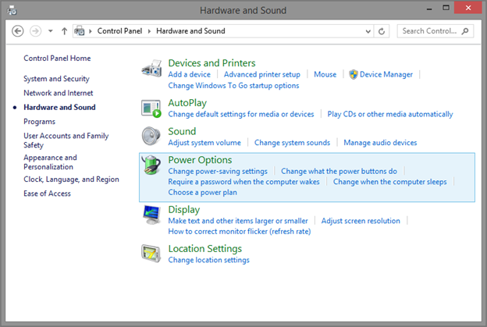Minimize the Hardware and Sound window

pyautogui.click(x=429, y=9)
